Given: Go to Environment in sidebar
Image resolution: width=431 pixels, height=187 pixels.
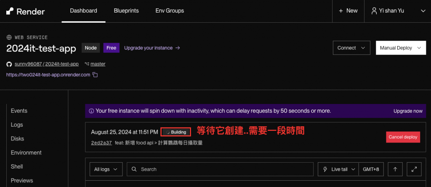Looking at the screenshot, I should [26, 153].
